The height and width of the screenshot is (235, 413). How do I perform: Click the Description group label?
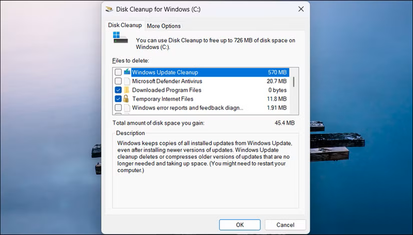coord(131,133)
